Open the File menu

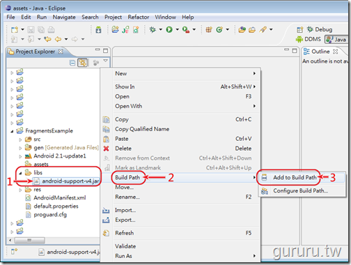click(x=10, y=17)
